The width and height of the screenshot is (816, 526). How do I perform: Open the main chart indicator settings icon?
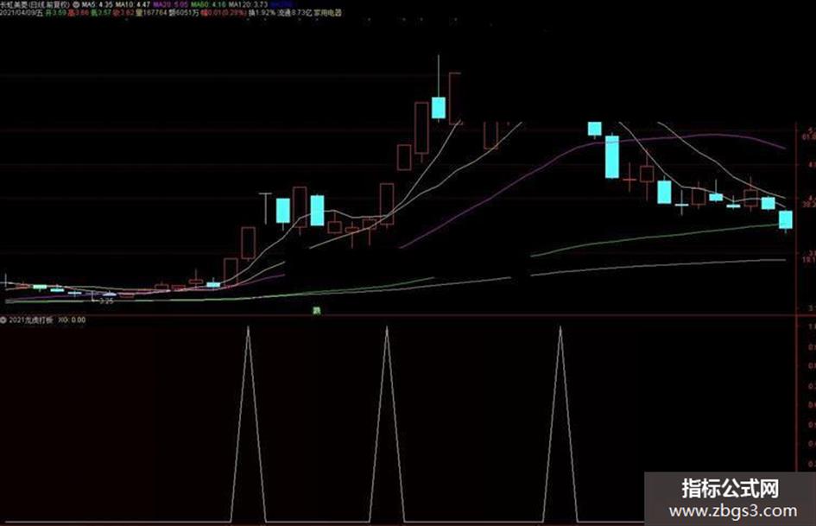[76, 4]
